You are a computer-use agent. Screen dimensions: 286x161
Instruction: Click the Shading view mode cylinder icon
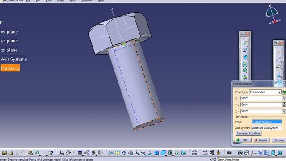click(x=170, y=153)
